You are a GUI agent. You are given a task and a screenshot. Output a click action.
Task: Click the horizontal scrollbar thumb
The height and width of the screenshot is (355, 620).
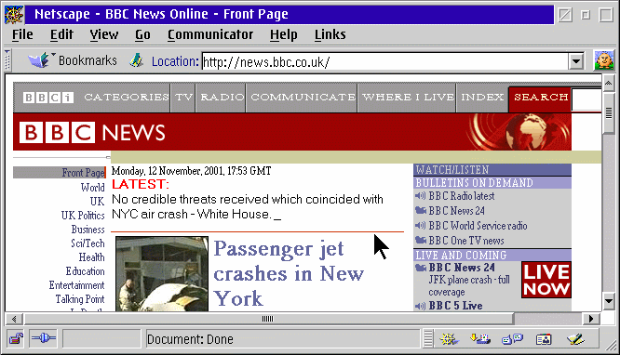click(268, 319)
